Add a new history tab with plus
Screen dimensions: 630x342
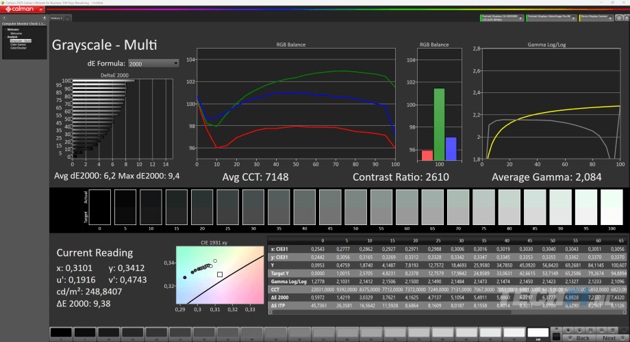[x=68, y=18]
